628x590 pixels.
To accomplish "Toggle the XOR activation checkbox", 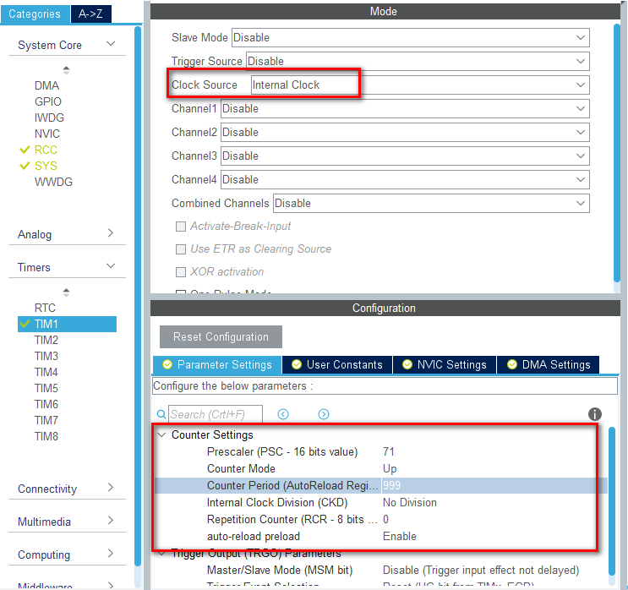I will 181,272.
